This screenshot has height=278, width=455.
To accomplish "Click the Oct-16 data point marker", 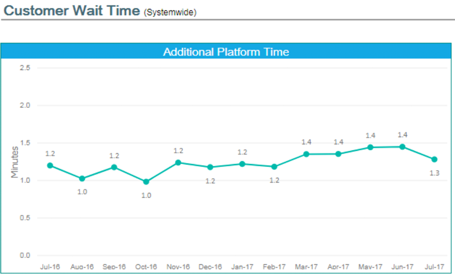I will pos(146,182).
